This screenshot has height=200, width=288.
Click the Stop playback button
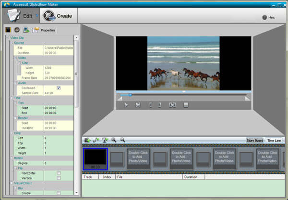(186, 105)
